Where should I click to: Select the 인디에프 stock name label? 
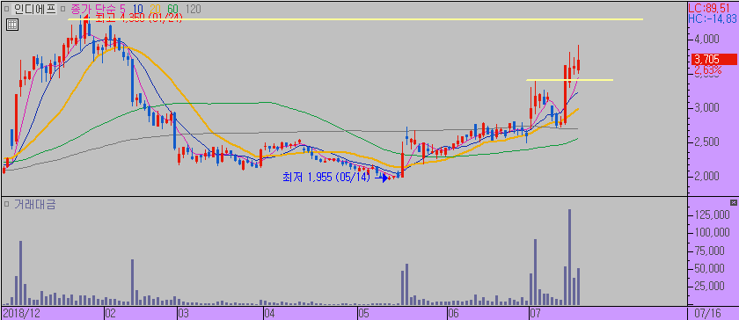[x=34, y=9]
